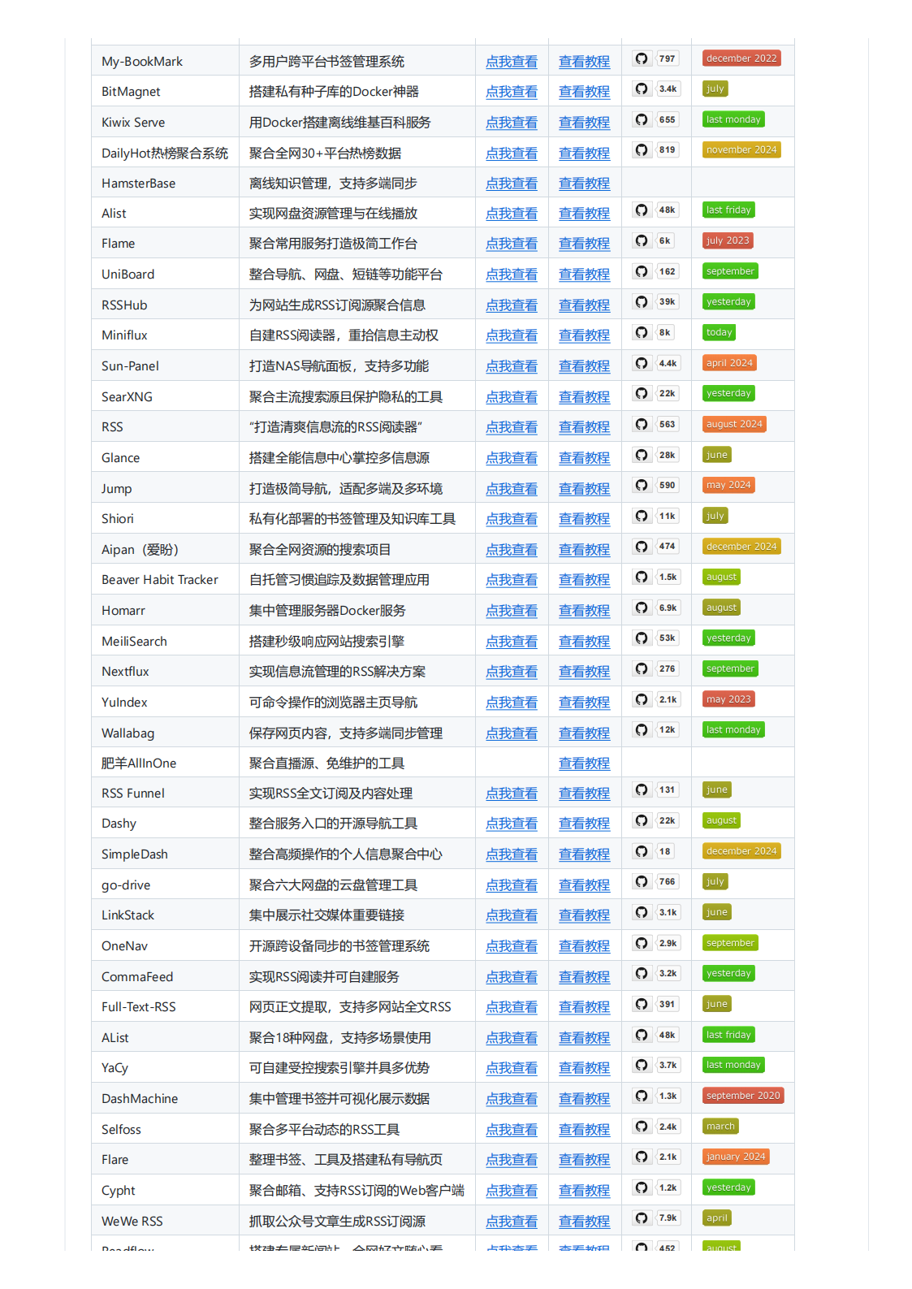Screen dimensions: 912x1289
Task: Click the 797 stars count for My-BookMark
Action: pyautogui.click(x=668, y=58)
